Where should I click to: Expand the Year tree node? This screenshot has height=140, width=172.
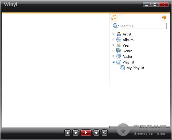coord(114,45)
